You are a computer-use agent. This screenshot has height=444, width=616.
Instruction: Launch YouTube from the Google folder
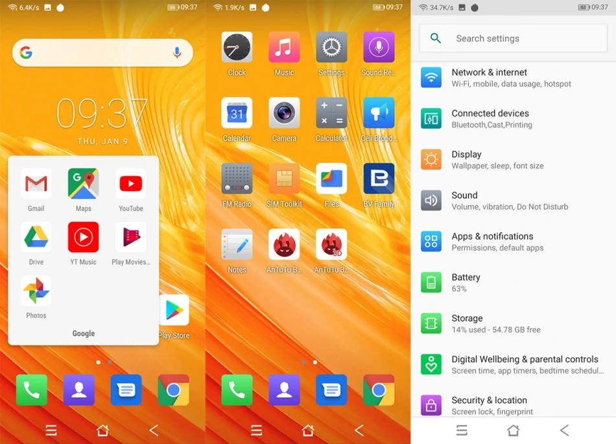coord(131,184)
